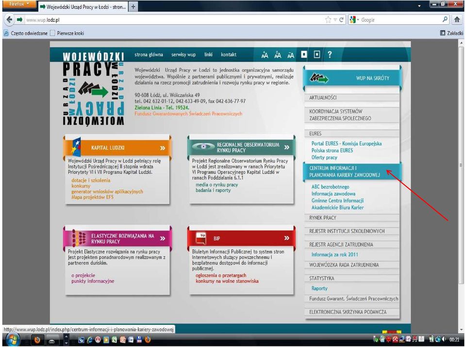Switch to the white-on-dark contrast square icon

(x=304, y=55)
